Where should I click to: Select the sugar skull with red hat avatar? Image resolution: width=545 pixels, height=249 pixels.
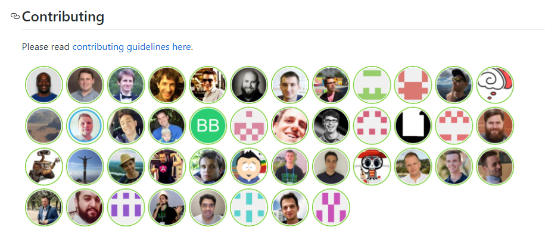pos(372,166)
